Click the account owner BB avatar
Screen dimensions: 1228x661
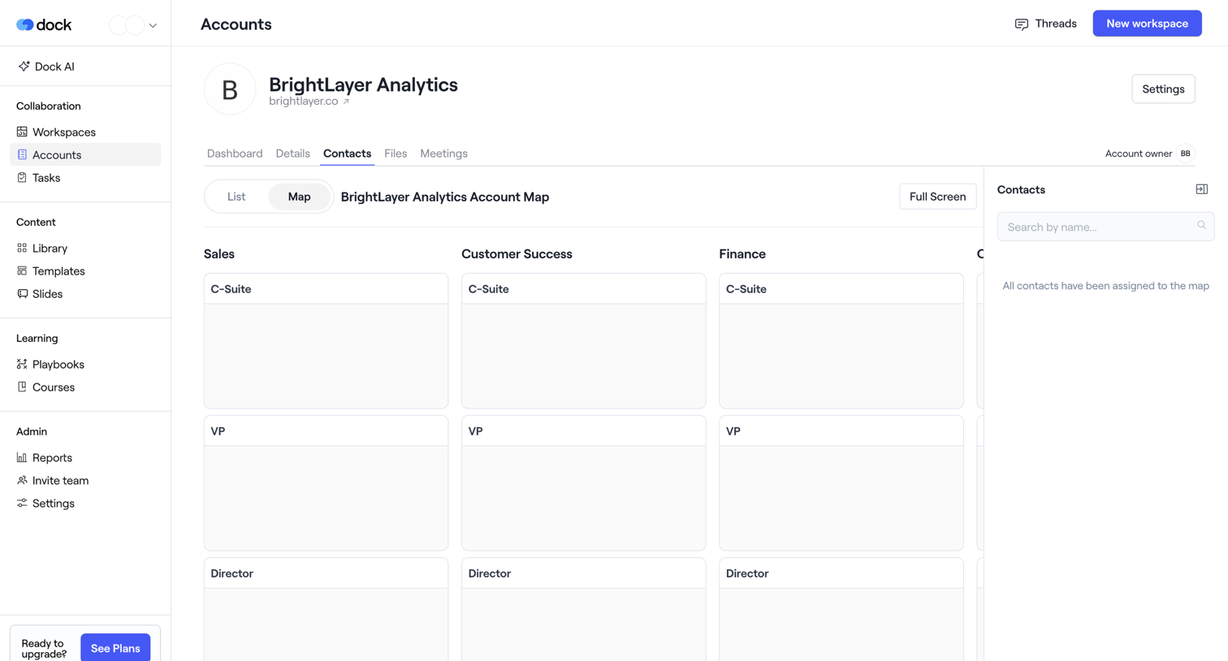(x=1185, y=153)
